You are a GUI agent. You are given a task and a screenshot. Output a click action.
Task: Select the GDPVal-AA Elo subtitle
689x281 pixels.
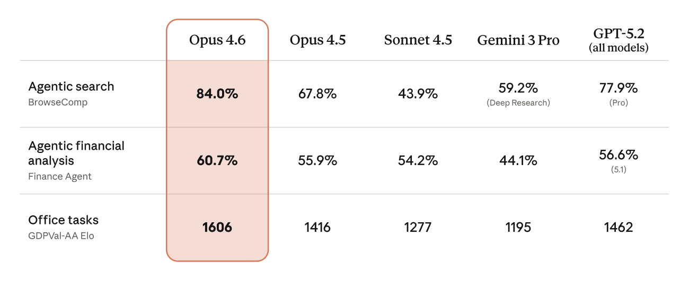(x=61, y=236)
